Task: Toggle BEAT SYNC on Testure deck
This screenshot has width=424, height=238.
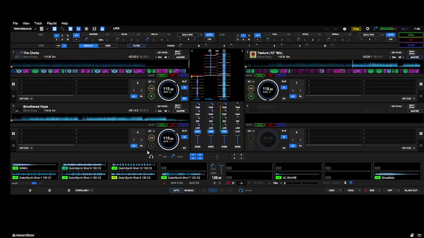Action: (412, 53)
